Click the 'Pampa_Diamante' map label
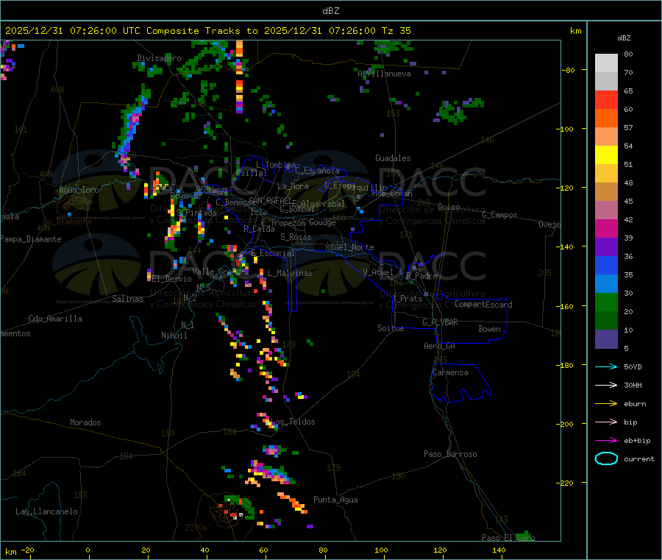 tap(31, 239)
